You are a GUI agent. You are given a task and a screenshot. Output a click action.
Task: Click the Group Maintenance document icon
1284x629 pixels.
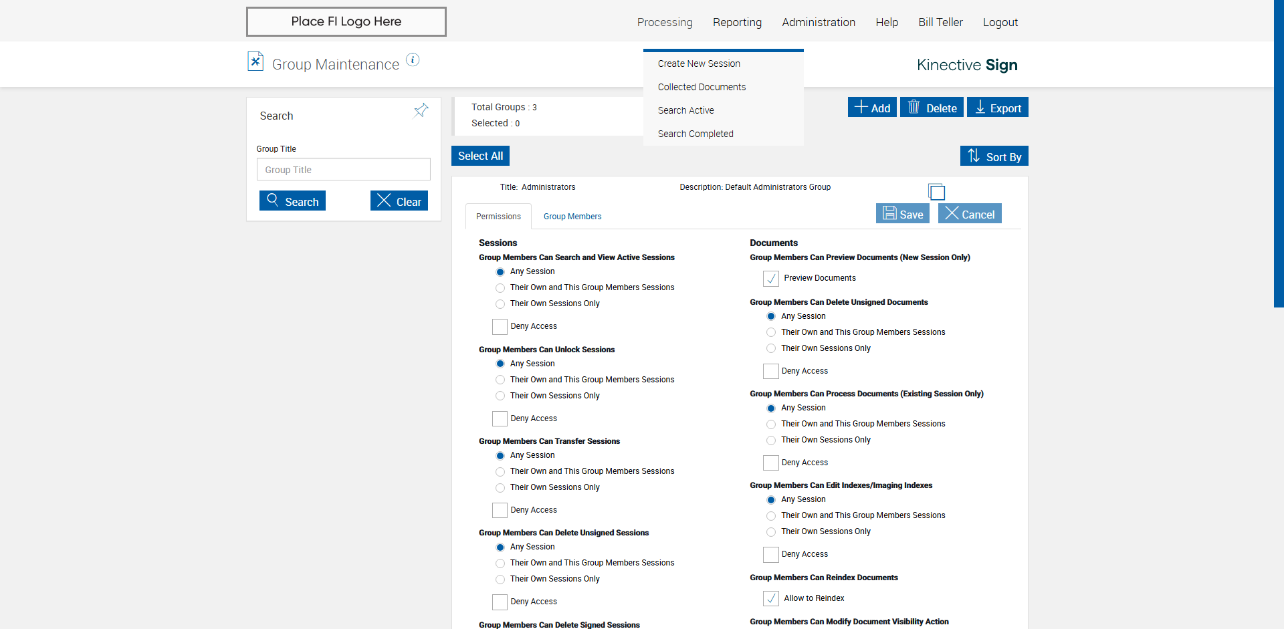(x=255, y=61)
